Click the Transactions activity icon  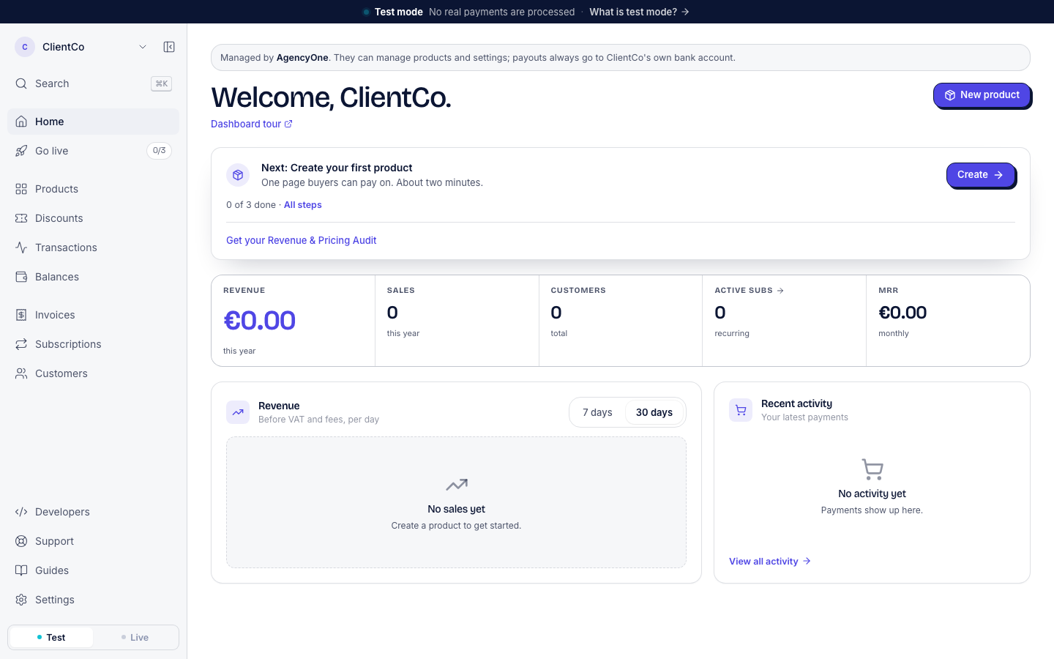click(21, 247)
